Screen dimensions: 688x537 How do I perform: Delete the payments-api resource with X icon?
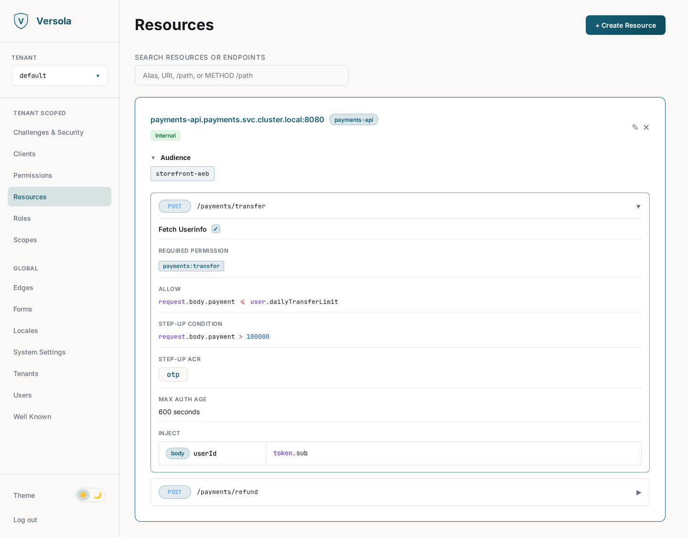click(x=646, y=127)
